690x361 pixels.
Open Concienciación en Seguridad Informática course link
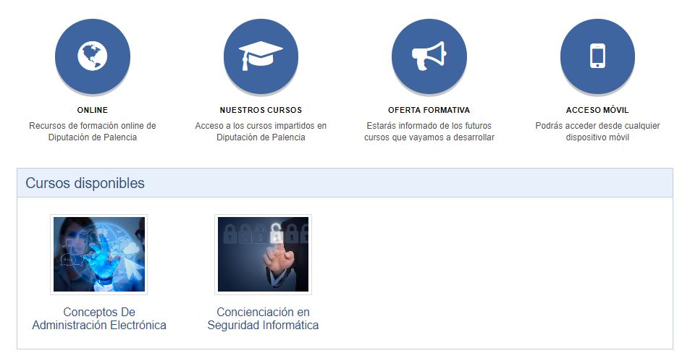click(263, 319)
